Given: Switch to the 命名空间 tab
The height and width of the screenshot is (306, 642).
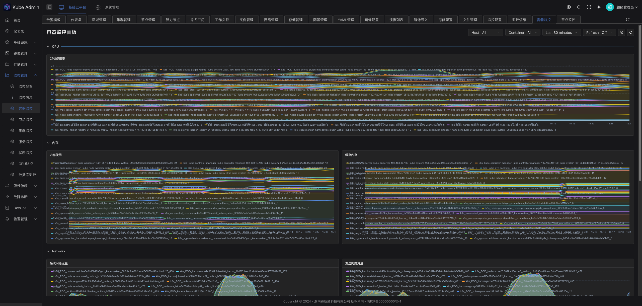Looking at the screenshot, I should coord(197,20).
